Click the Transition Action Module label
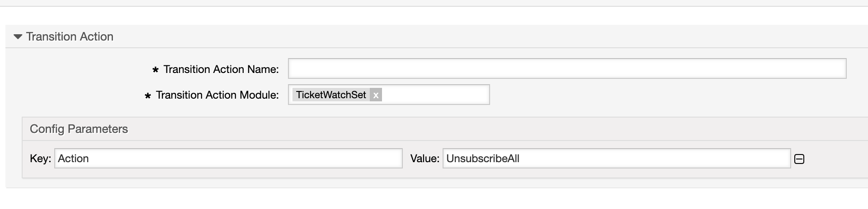The image size is (868, 209). (217, 95)
